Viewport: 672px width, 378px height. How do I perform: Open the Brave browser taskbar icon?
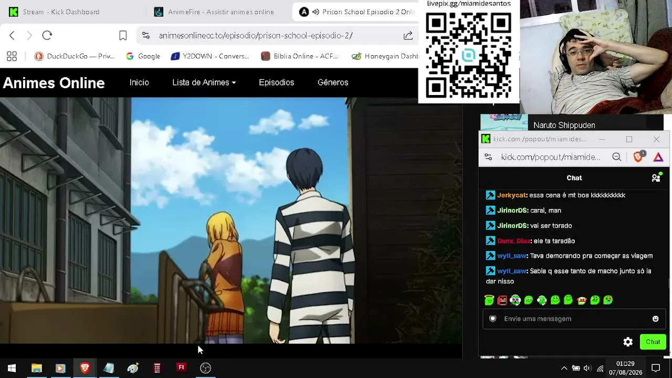85,368
